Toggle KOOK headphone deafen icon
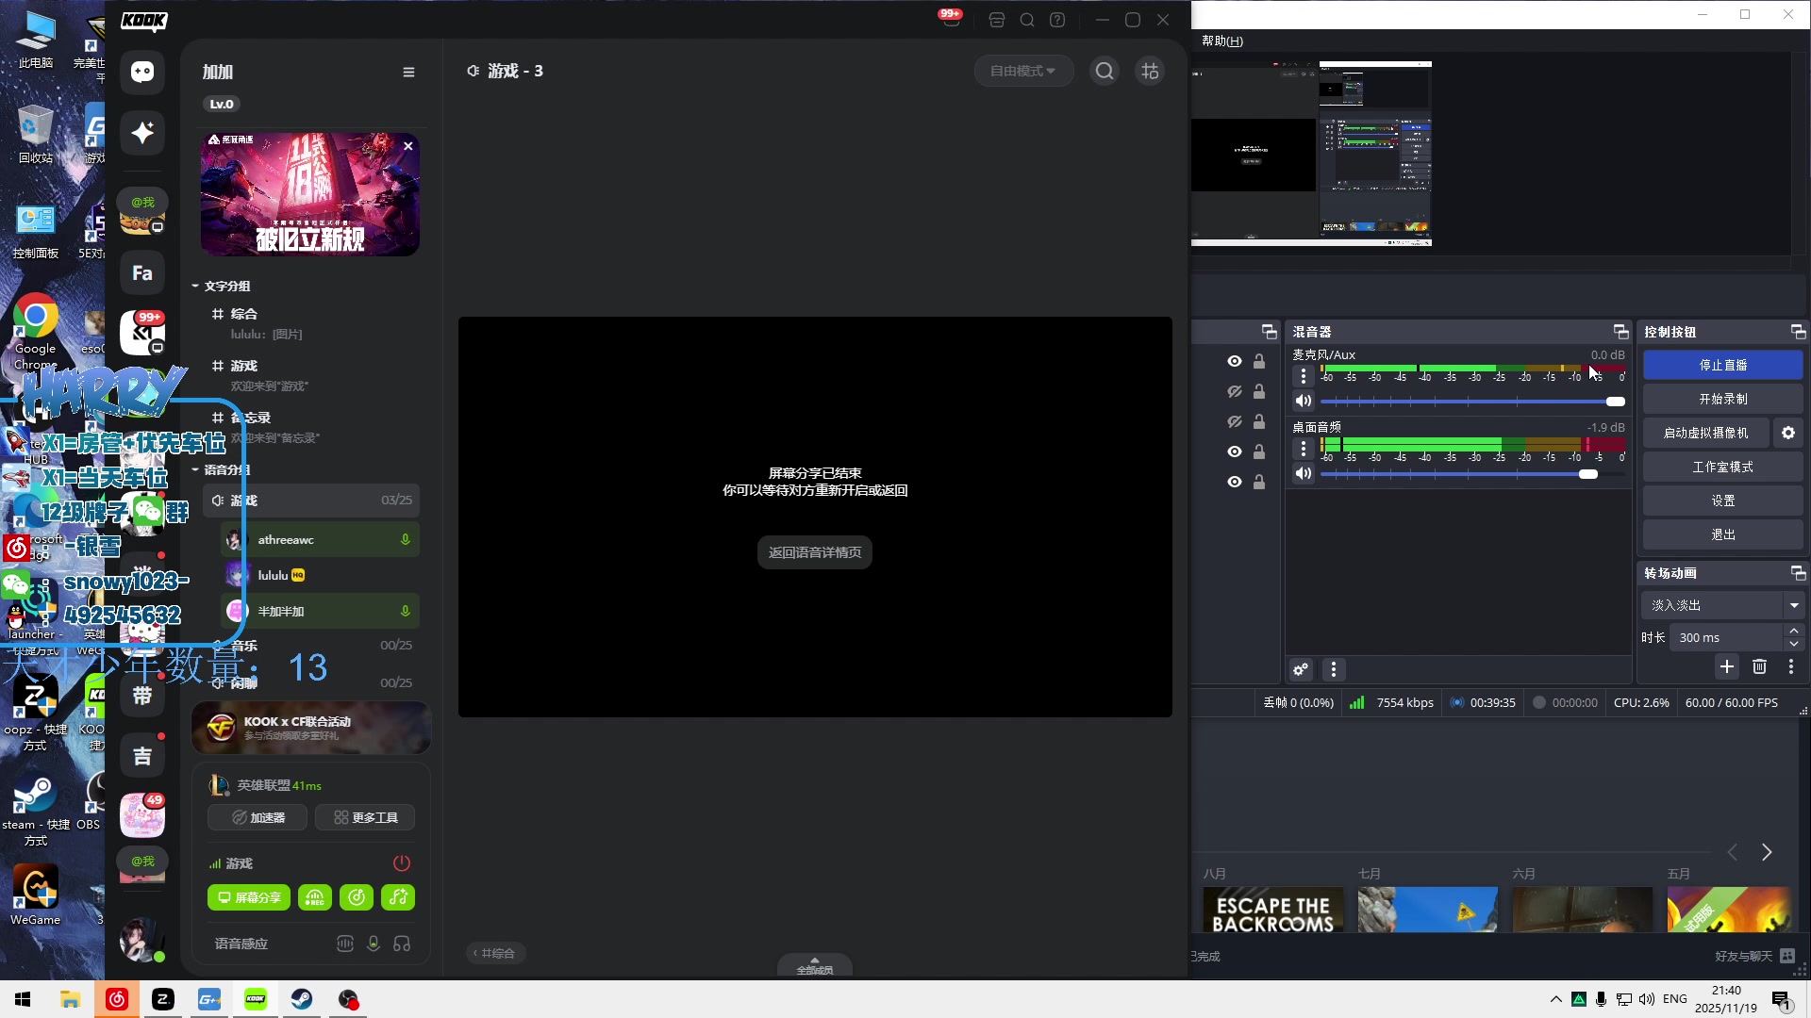The width and height of the screenshot is (1811, 1018). pyautogui.click(x=402, y=944)
